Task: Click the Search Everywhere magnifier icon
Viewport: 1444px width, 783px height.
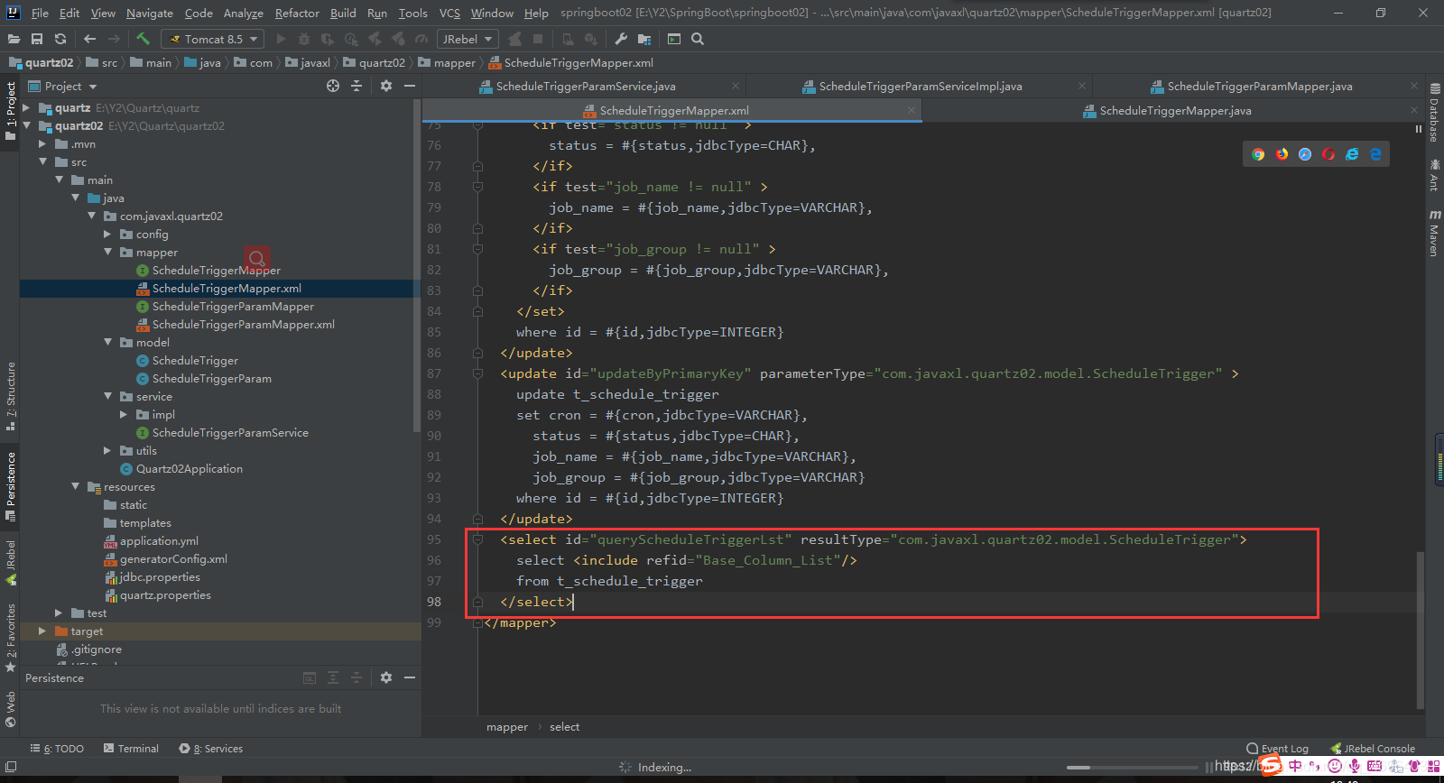Action: tap(698, 39)
